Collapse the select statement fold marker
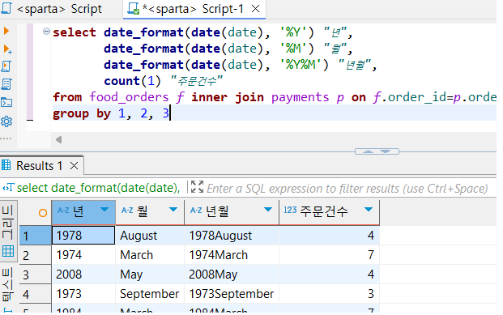The width and height of the screenshot is (503, 315). pos(46,32)
